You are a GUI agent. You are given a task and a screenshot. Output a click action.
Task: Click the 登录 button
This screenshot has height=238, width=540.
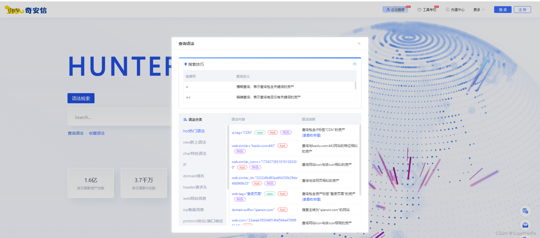[x=503, y=10]
